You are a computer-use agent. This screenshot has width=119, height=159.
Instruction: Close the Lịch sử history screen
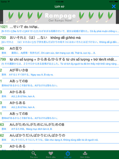click(114, 6)
